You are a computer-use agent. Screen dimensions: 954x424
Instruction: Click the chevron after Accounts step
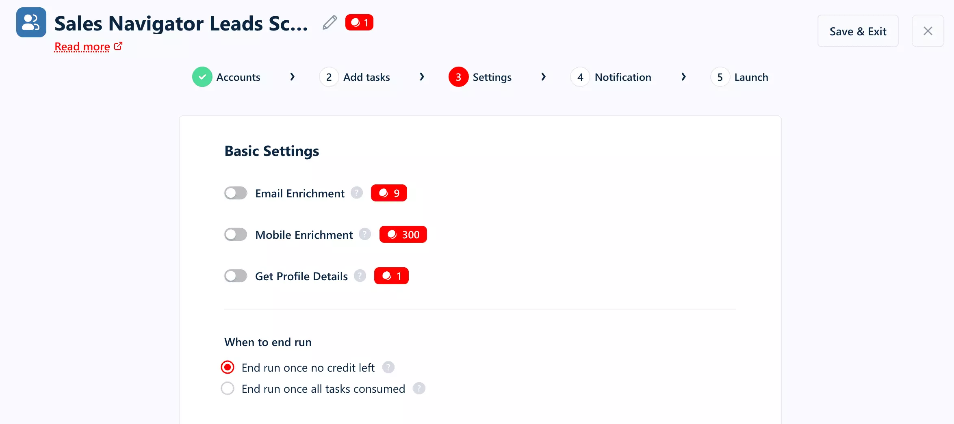click(292, 77)
